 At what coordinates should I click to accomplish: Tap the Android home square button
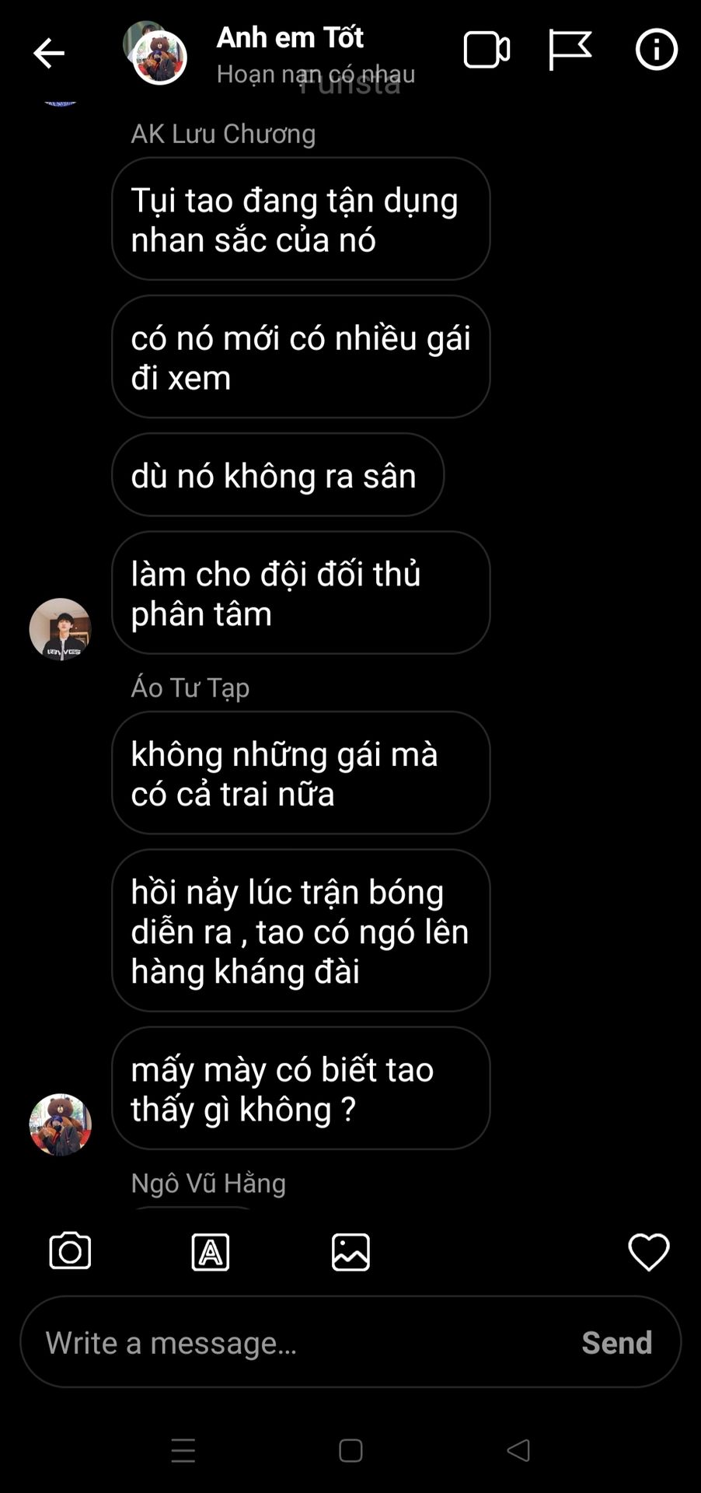point(350,1451)
